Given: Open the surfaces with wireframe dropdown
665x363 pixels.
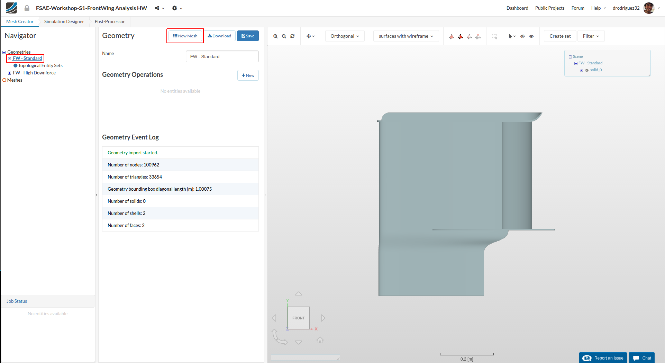Looking at the screenshot, I should tap(406, 36).
